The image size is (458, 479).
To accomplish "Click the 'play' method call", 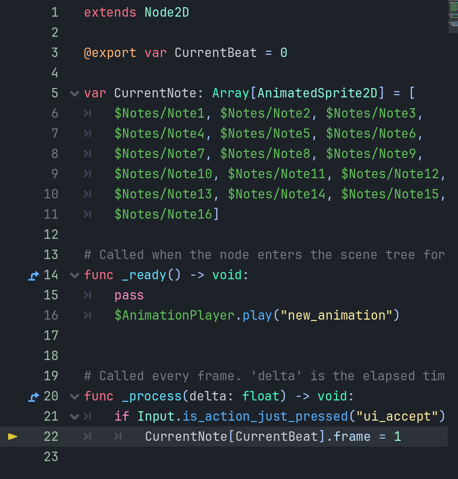I will [257, 315].
